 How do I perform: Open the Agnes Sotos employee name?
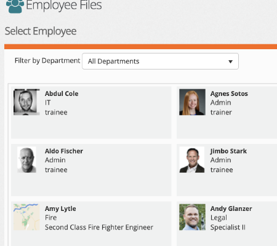(229, 93)
